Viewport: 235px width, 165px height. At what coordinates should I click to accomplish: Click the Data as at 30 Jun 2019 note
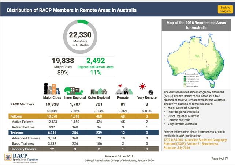[x=119, y=156]
